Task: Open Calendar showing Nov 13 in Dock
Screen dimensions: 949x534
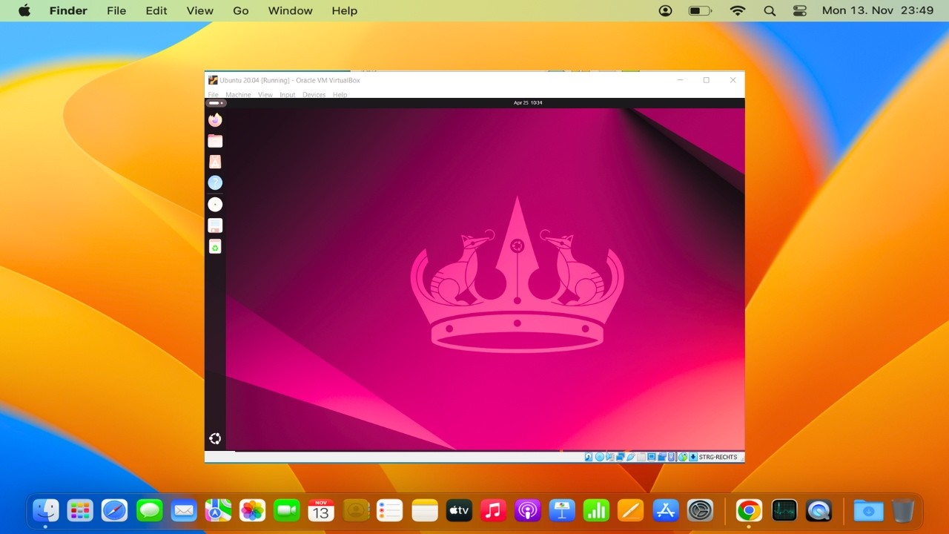Action: point(321,510)
